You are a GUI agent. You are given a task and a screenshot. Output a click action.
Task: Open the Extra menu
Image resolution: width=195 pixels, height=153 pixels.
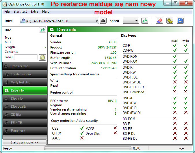[34, 12]
